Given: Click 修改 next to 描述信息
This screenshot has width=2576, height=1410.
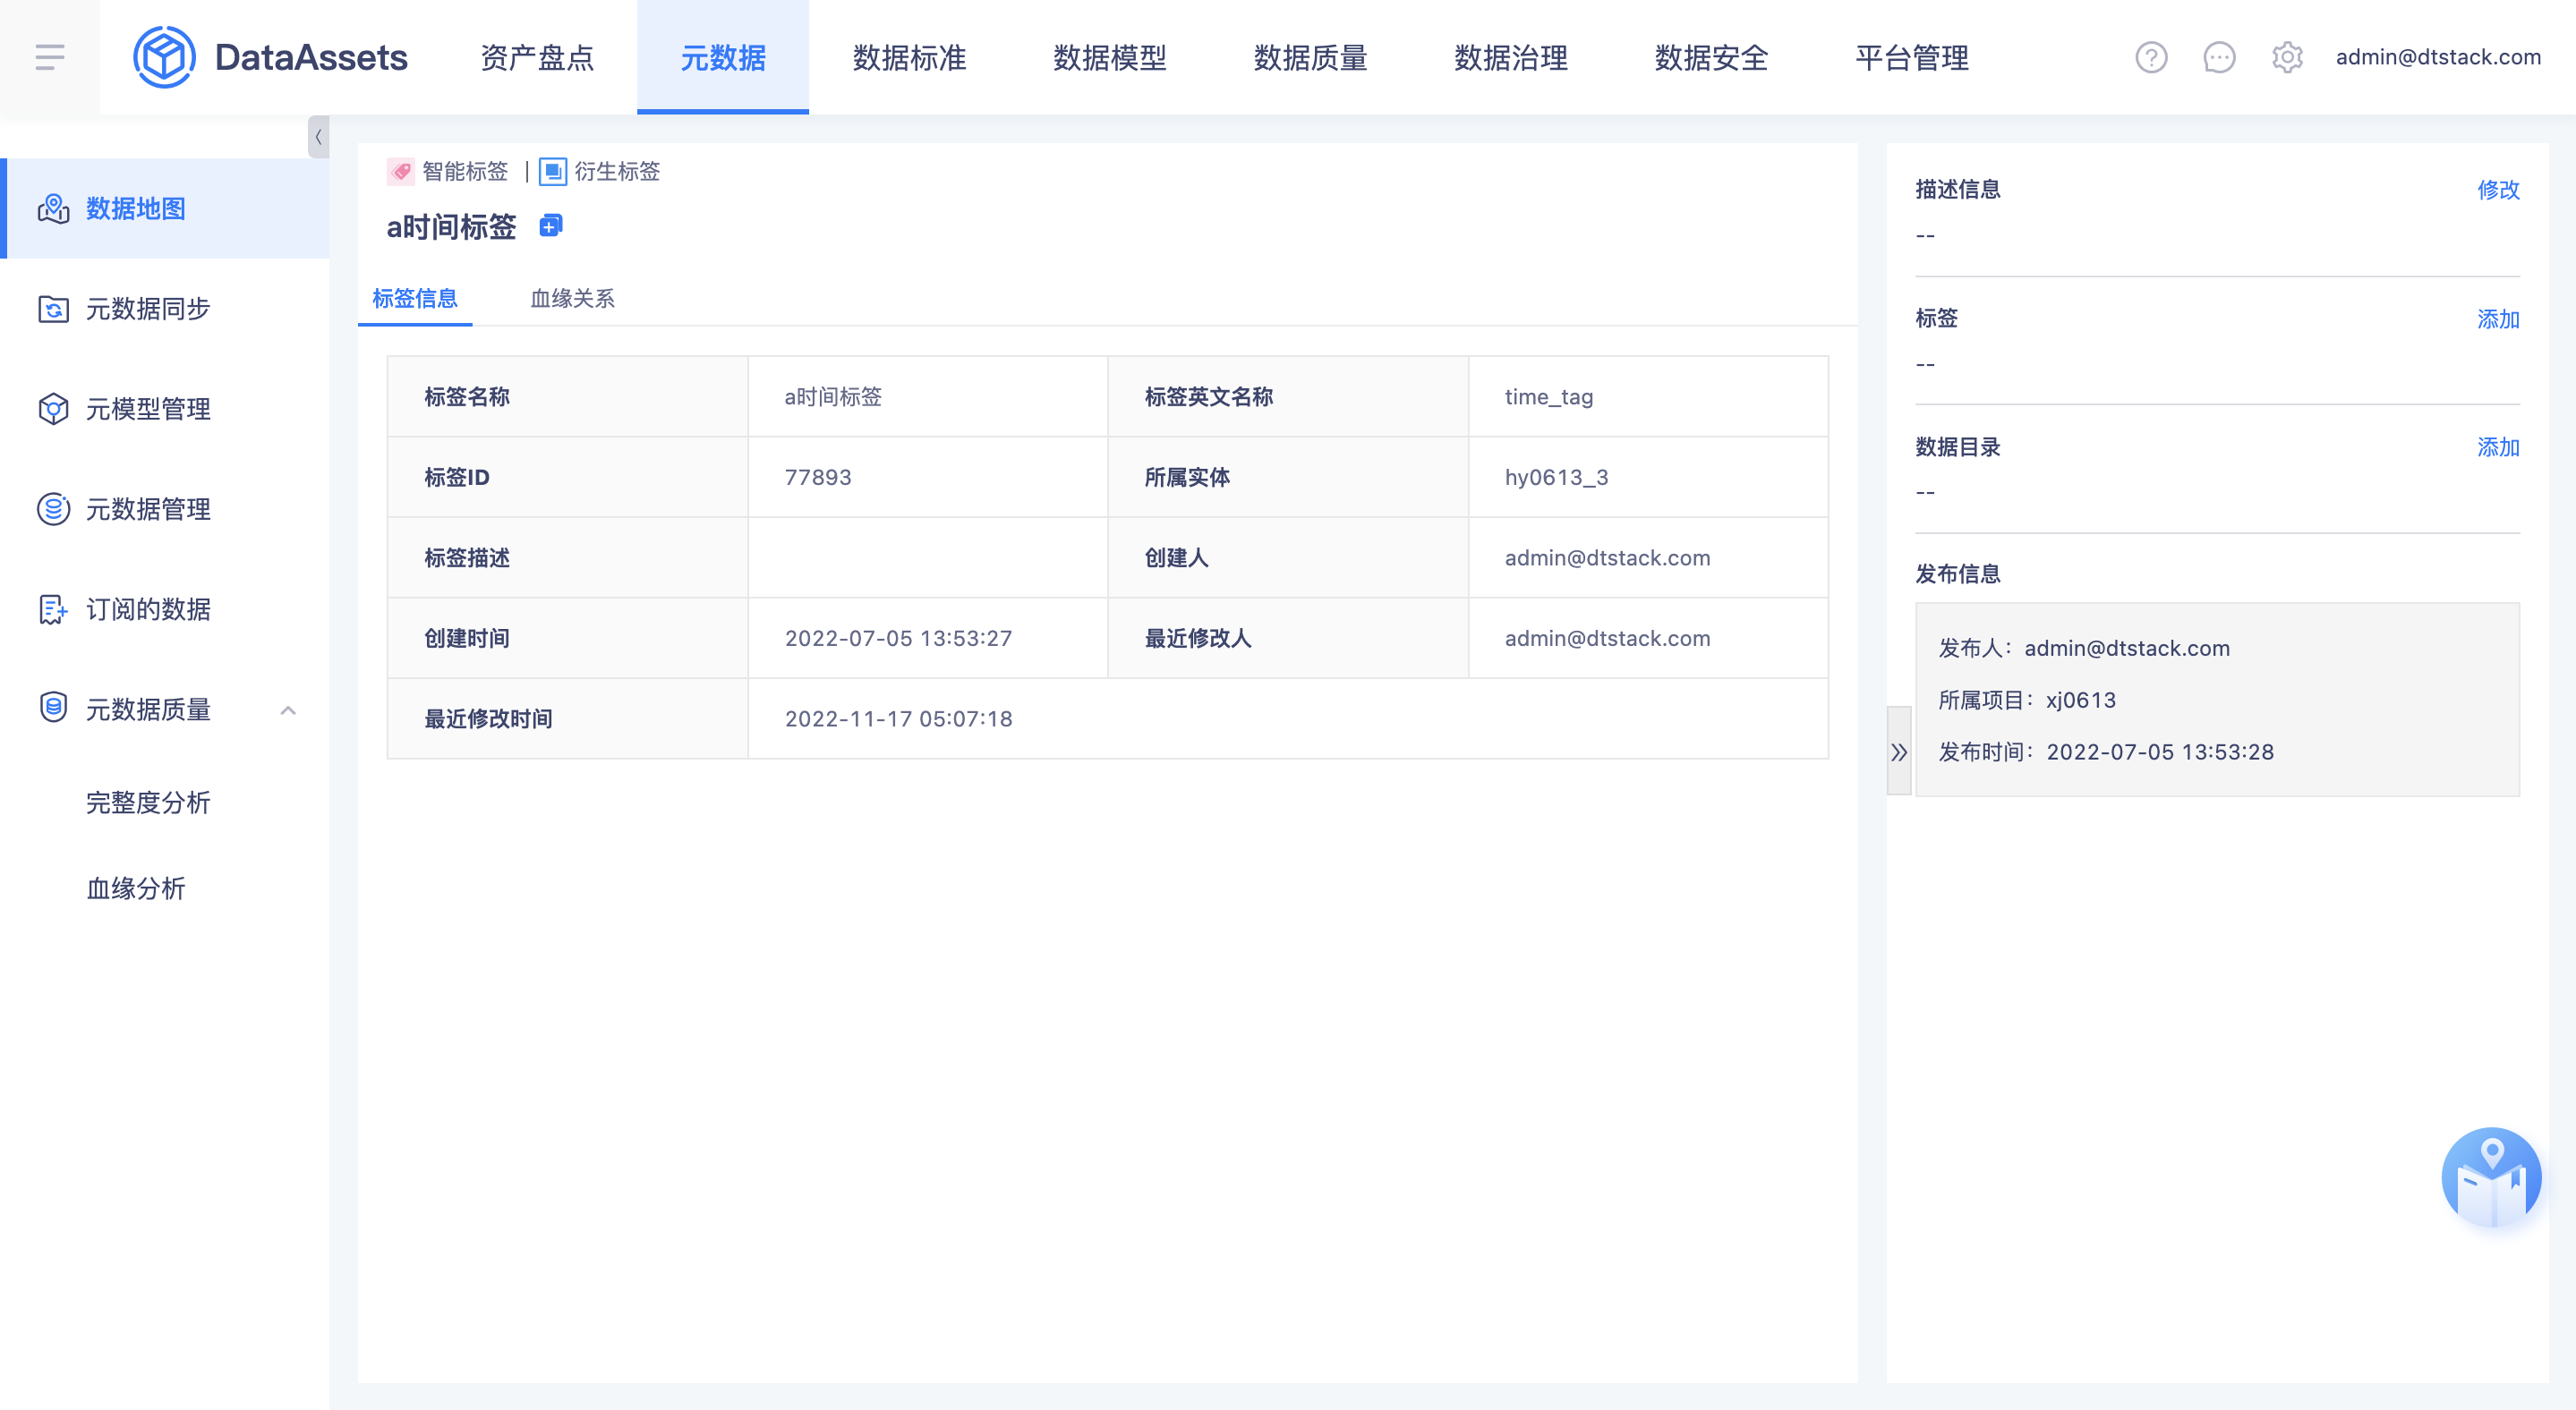Looking at the screenshot, I should tap(2498, 189).
